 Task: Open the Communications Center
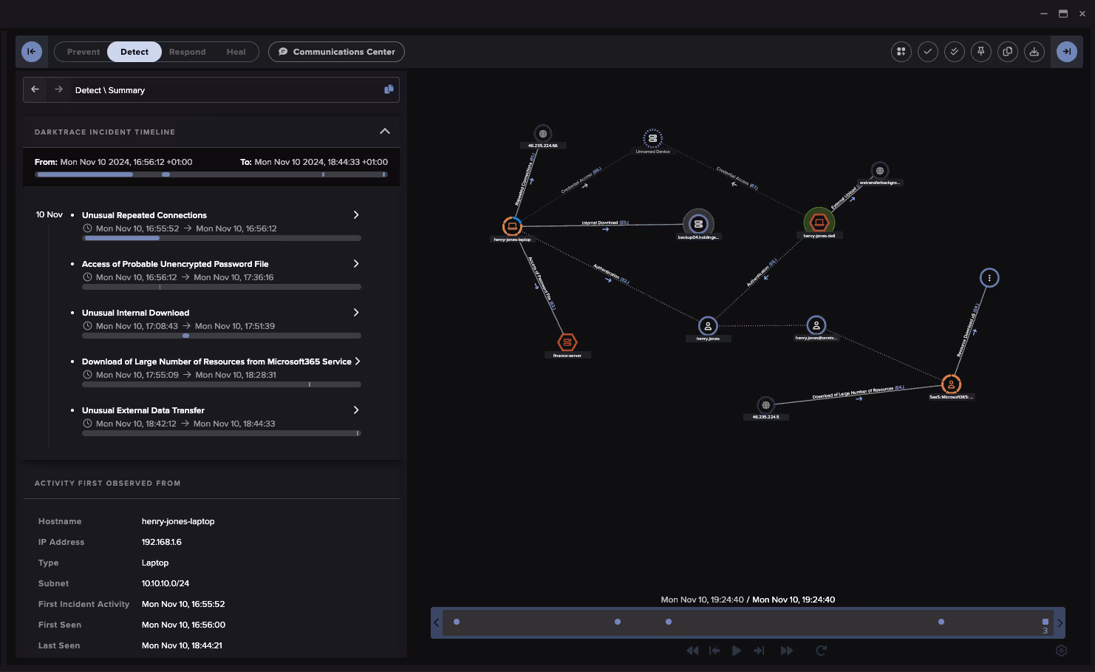click(336, 52)
